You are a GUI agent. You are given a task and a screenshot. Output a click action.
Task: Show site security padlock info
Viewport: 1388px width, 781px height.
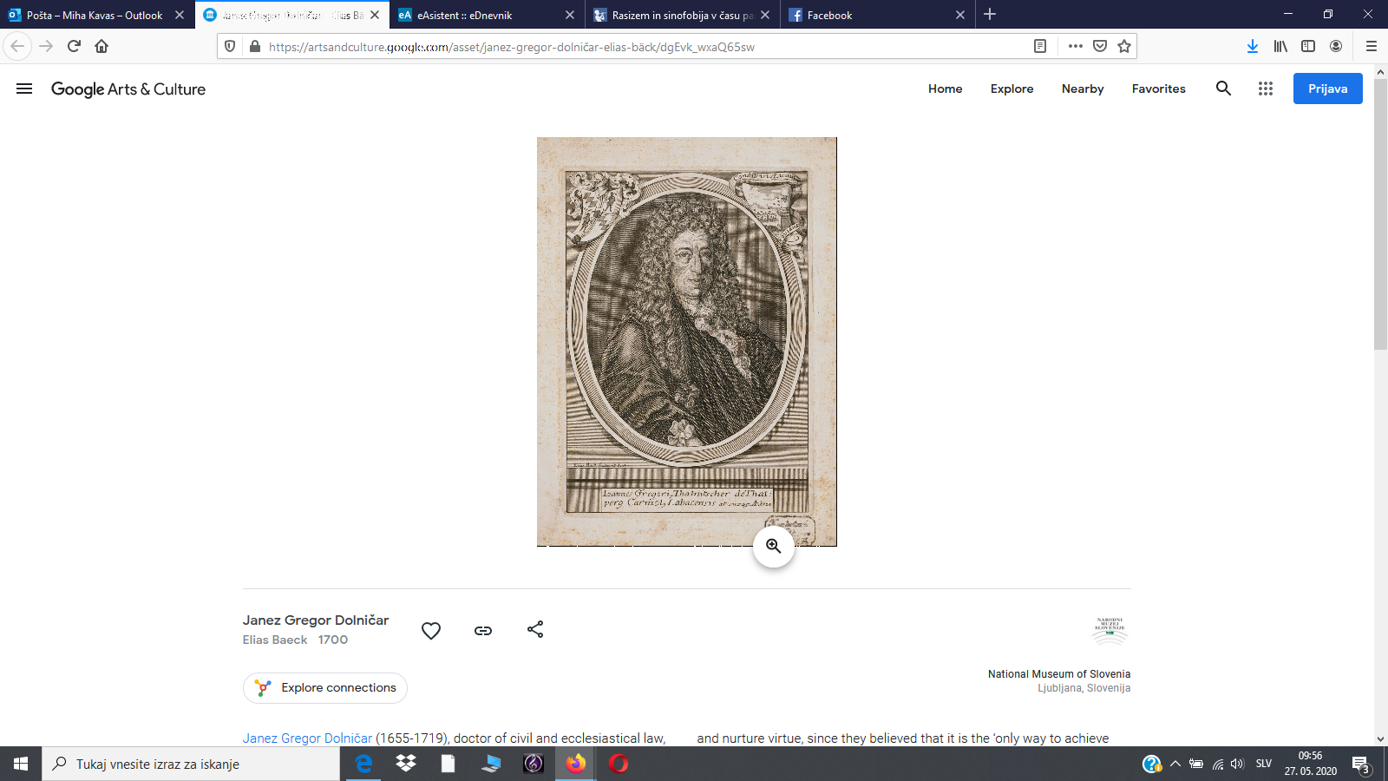(x=254, y=46)
